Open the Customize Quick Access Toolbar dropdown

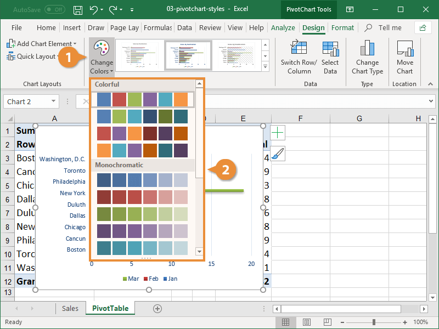point(132,10)
